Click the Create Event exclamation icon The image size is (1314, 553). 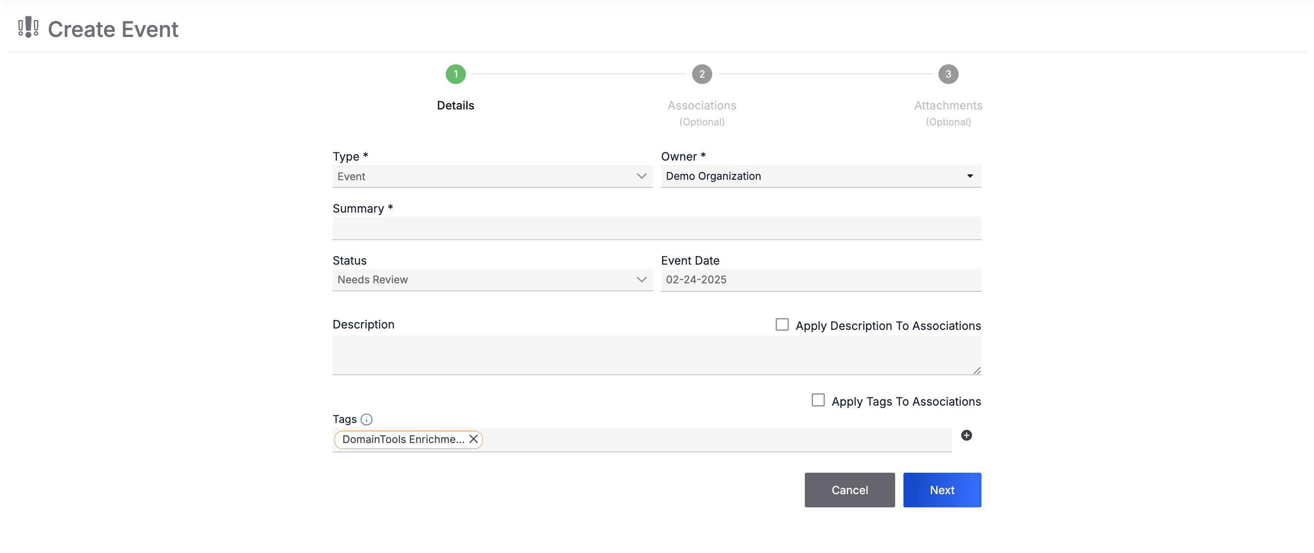(x=28, y=27)
